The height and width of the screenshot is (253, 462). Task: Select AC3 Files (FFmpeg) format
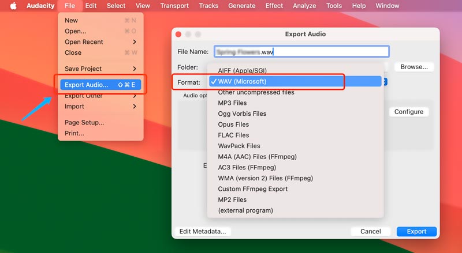(295, 167)
